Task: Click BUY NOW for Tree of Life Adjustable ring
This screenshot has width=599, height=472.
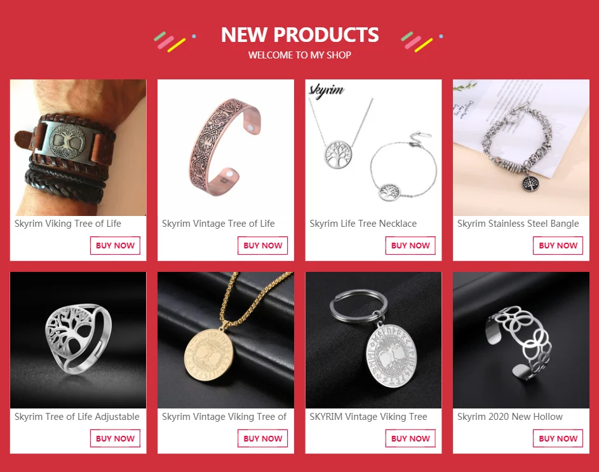Action: pyautogui.click(x=115, y=438)
